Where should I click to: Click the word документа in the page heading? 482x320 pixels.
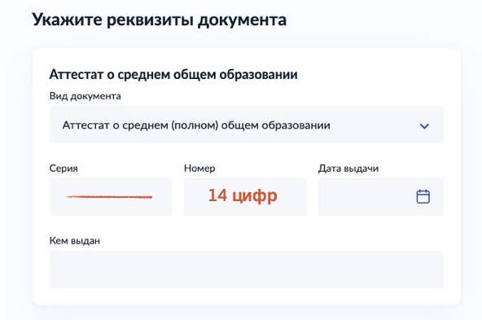coord(242,20)
